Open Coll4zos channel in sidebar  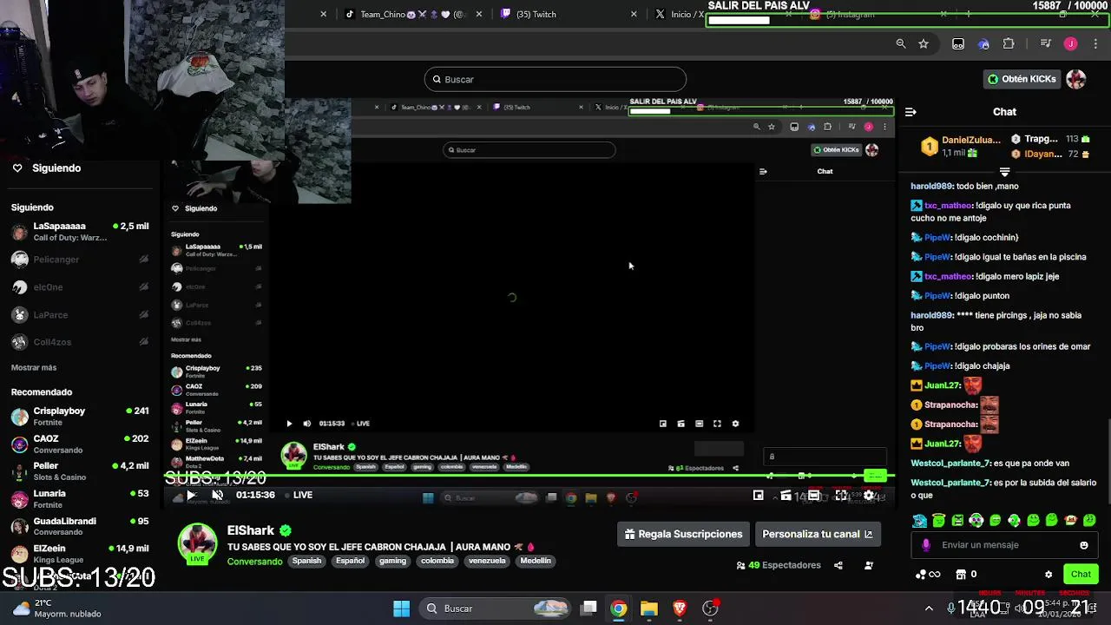[x=80, y=343]
